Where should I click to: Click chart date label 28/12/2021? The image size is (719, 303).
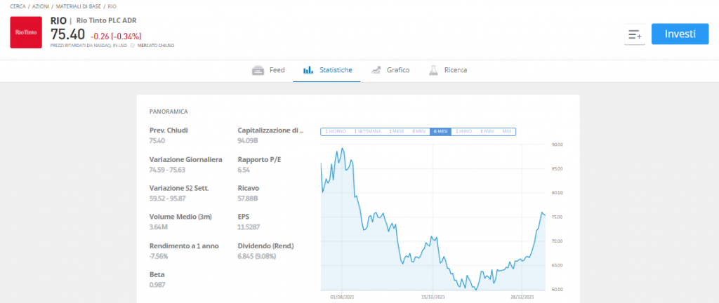tap(522, 297)
